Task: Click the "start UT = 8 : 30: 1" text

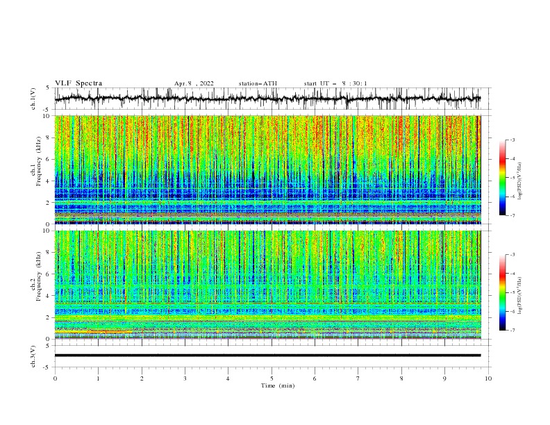Action: [335, 83]
